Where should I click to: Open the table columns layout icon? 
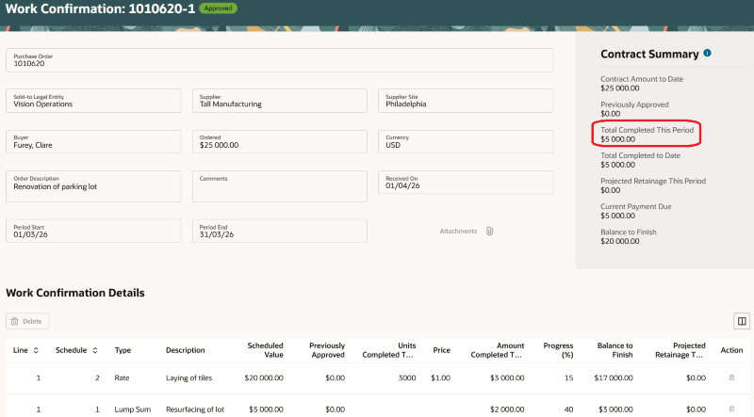click(x=742, y=321)
